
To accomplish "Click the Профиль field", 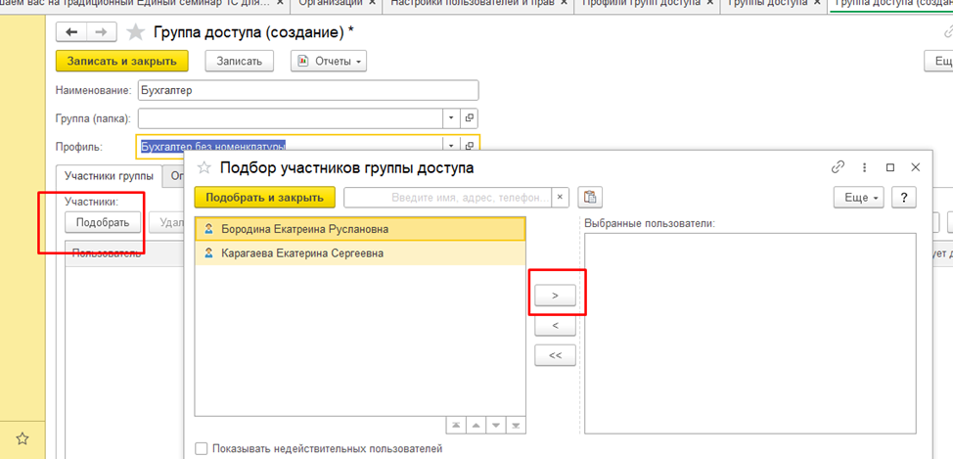I will pyautogui.click(x=292, y=146).
